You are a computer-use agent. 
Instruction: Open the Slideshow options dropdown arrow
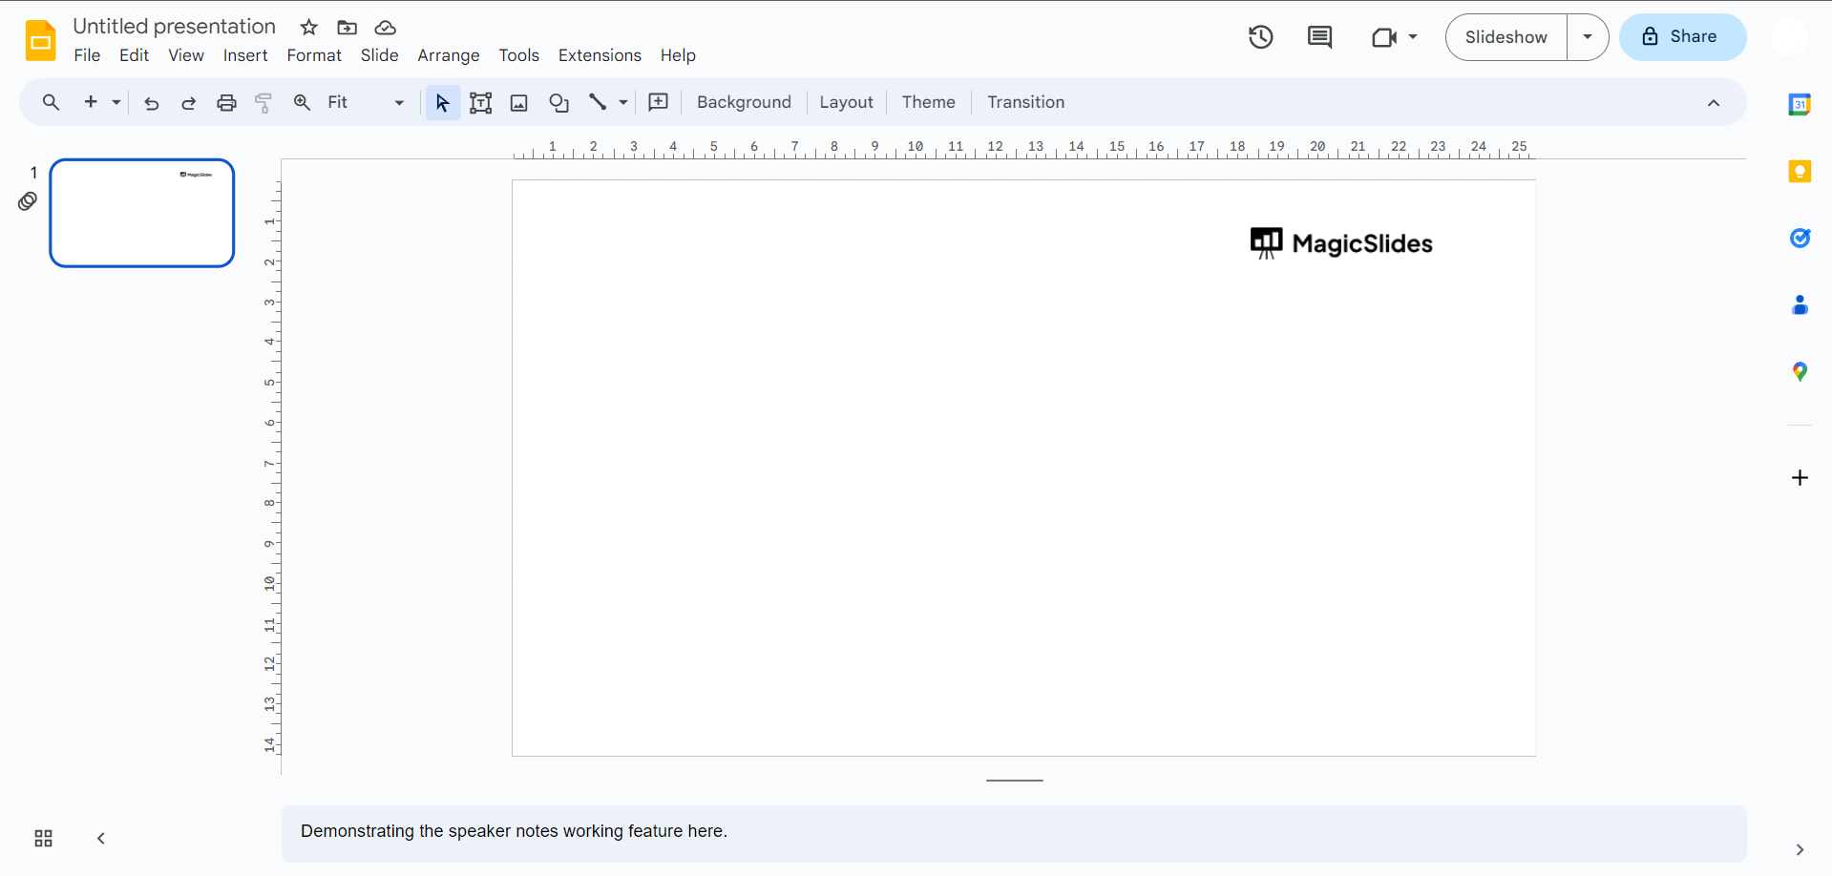click(x=1588, y=37)
